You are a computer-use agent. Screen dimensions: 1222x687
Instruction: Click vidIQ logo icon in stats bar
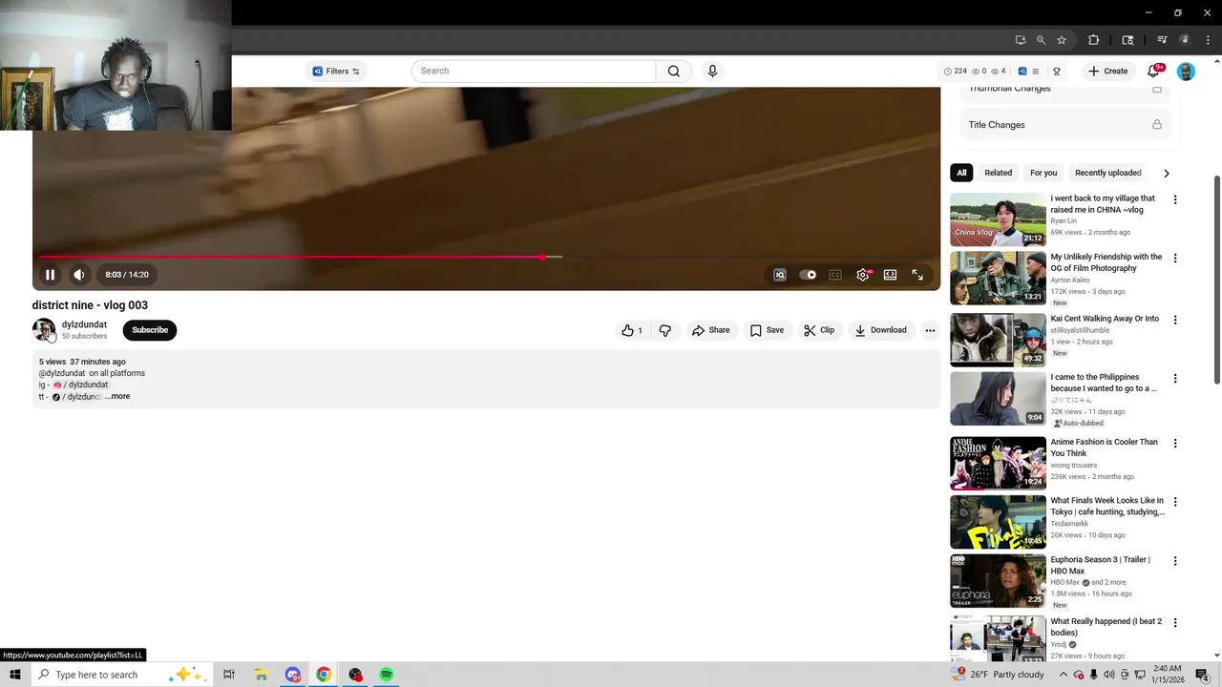1022,71
